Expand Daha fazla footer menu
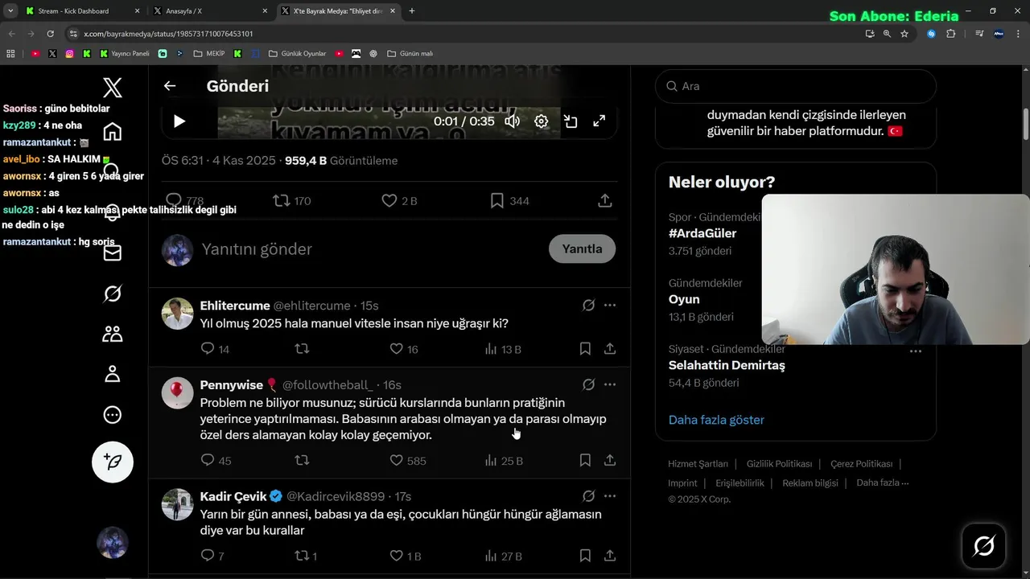Image resolution: width=1030 pixels, height=579 pixels. coord(883,483)
